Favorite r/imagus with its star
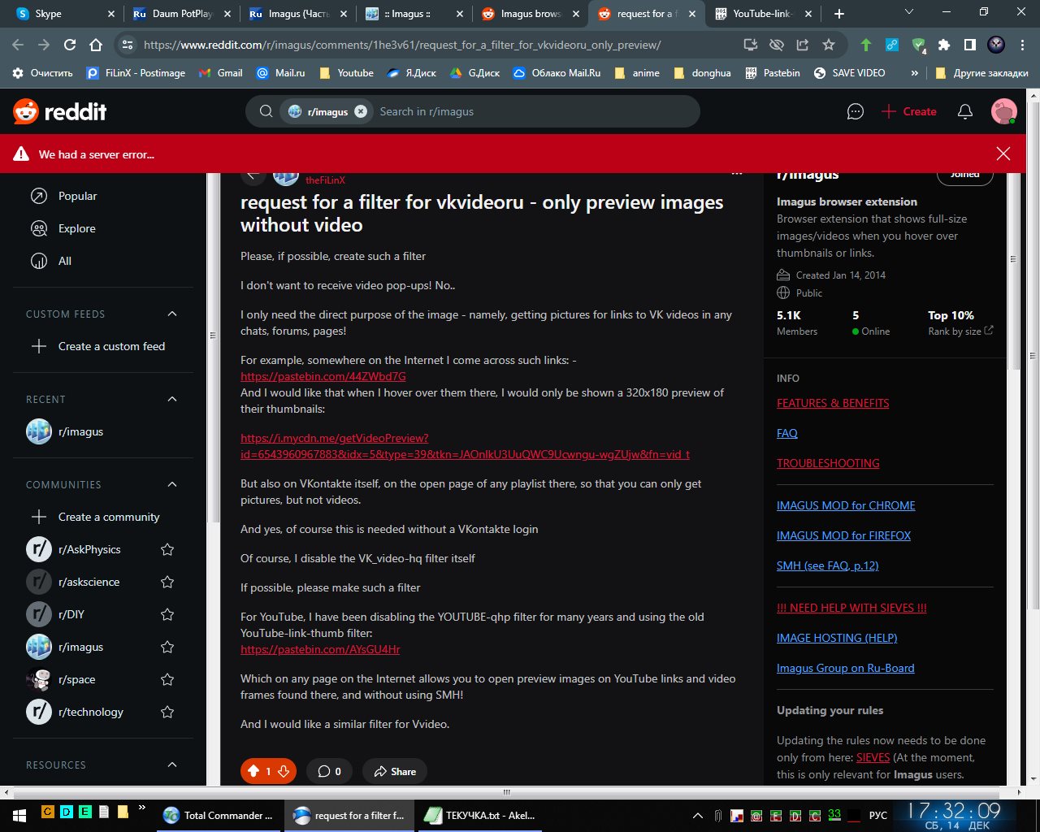Screen dimensions: 1040x832 click(167, 647)
